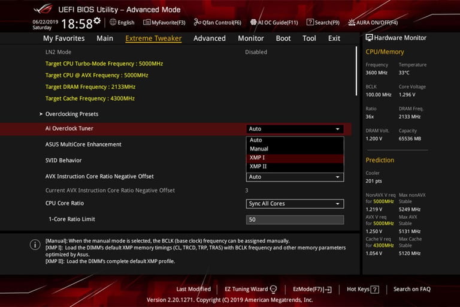Open the CPU Core Ratio dropdown
Viewport: 460px width, 307px height.
[295, 204]
